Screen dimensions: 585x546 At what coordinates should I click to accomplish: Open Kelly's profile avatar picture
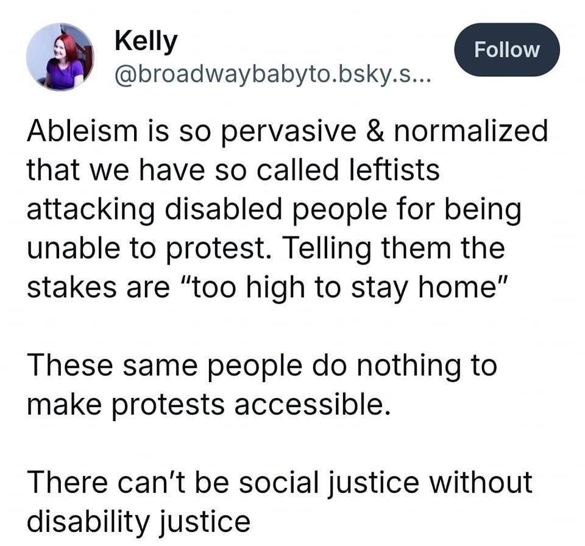(60, 57)
